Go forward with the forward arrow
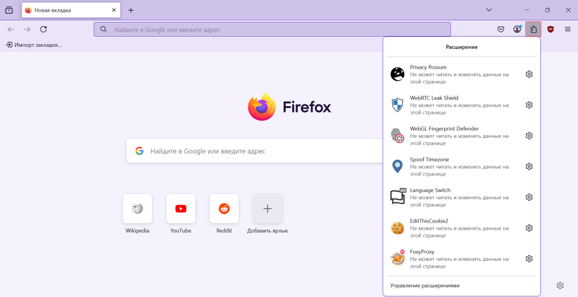 [27, 29]
